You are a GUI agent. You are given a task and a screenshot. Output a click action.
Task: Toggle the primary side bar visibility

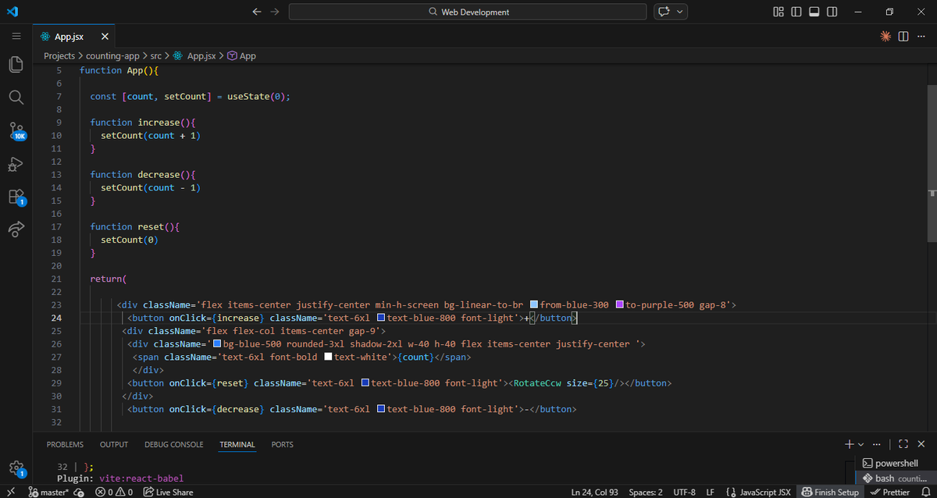tap(796, 12)
